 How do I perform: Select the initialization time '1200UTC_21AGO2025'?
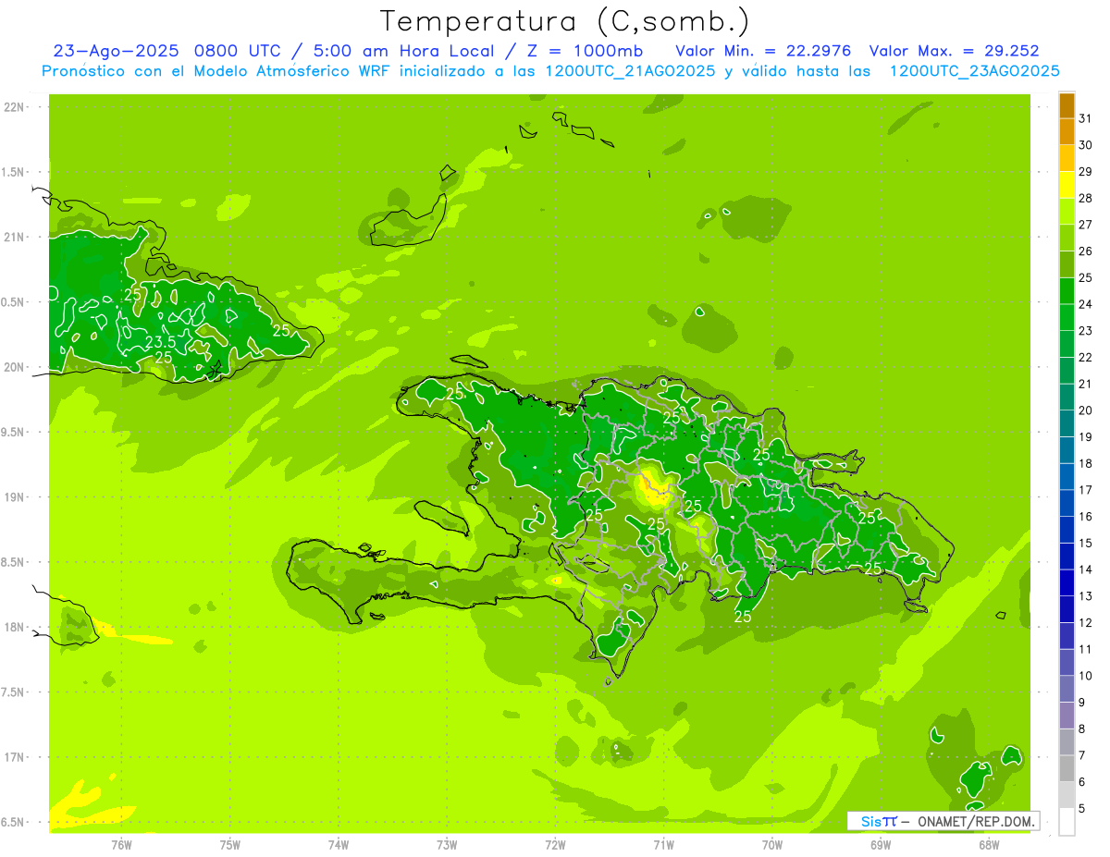click(x=630, y=71)
